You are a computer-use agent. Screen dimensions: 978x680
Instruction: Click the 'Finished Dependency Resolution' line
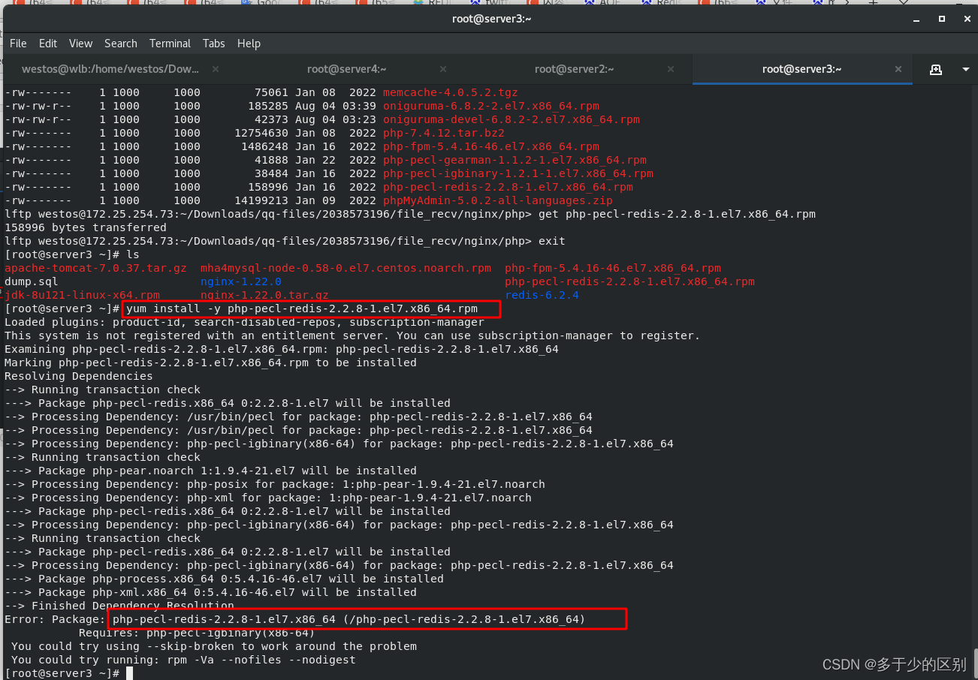[119, 606]
